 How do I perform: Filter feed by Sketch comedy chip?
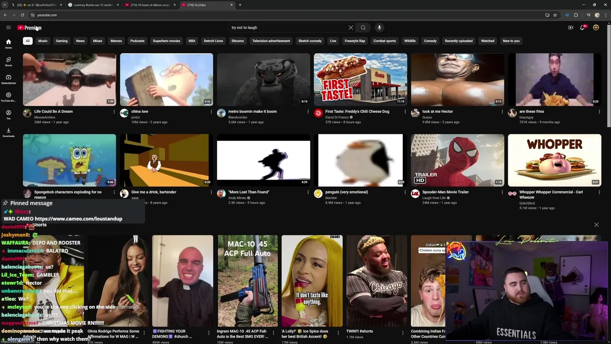[310, 41]
